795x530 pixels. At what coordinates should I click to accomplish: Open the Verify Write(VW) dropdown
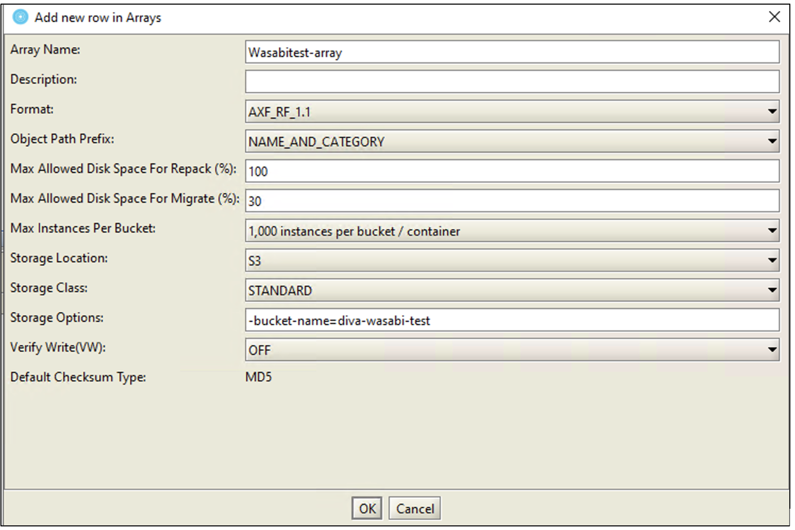coord(512,349)
